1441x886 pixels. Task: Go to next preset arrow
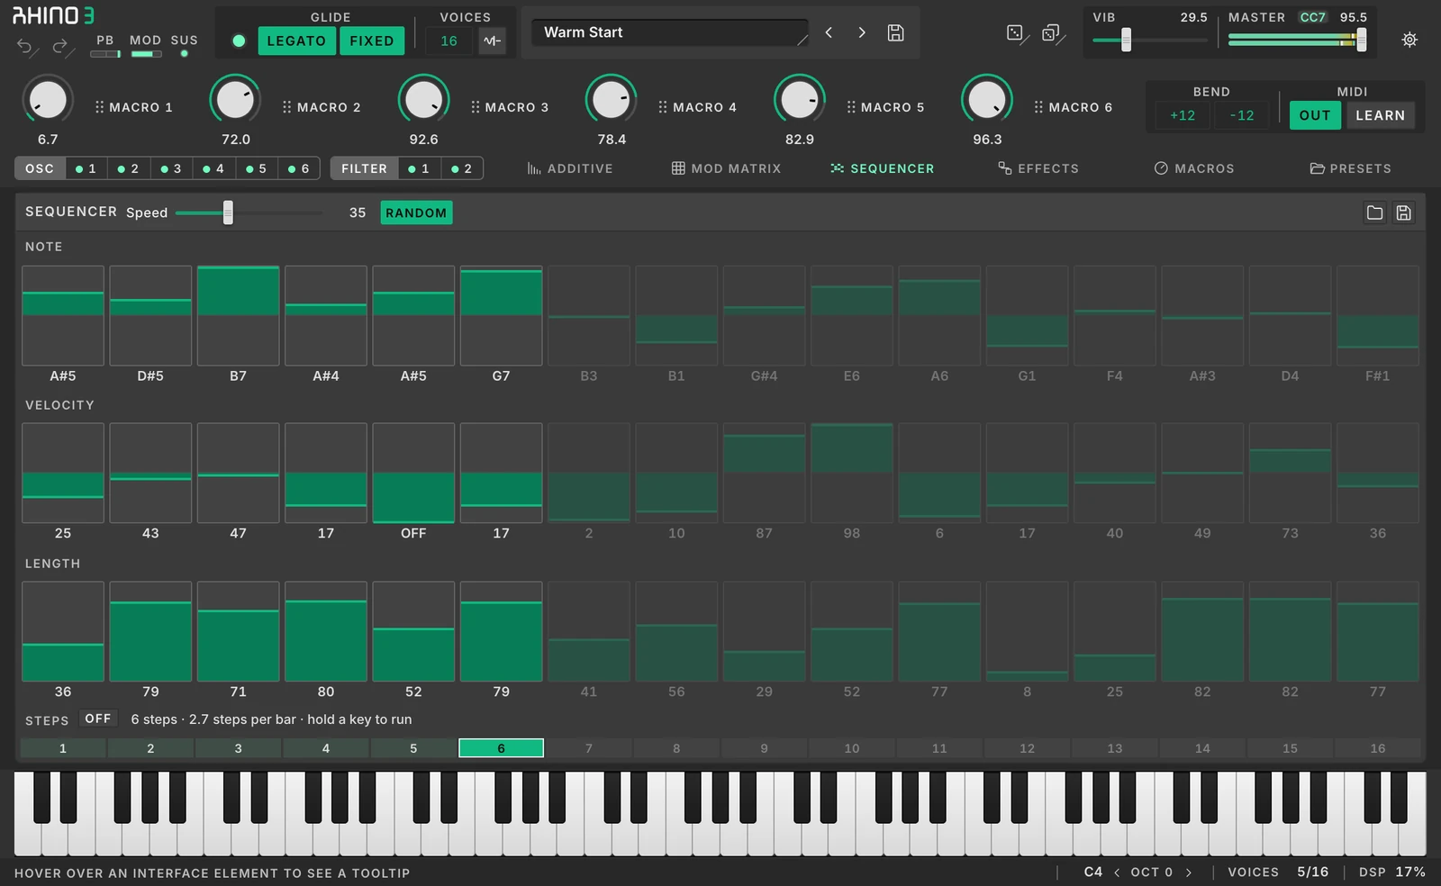click(x=862, y=32)
